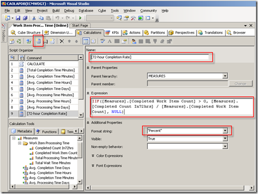Select Total Wait Time Minutes measure in tree

pyautogui.click(x=53, y=163)
